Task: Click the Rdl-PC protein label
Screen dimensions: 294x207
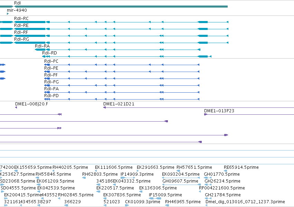Action: pos(51,61)
